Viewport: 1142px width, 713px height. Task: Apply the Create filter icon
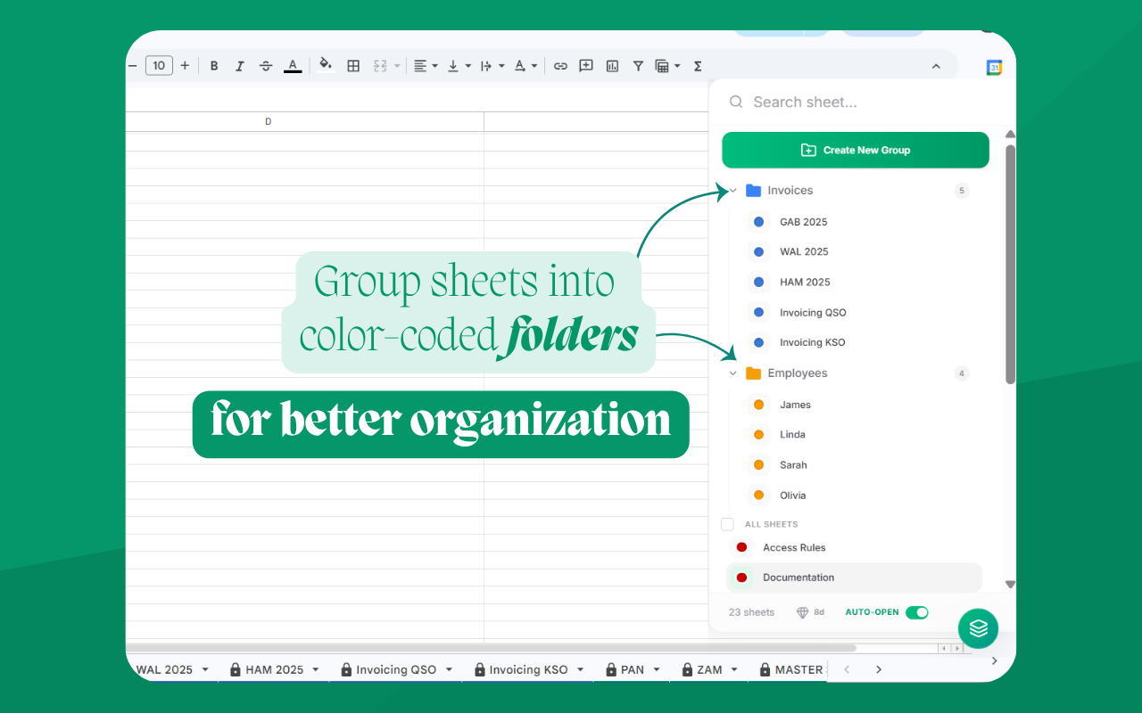(x=638, y=65)
